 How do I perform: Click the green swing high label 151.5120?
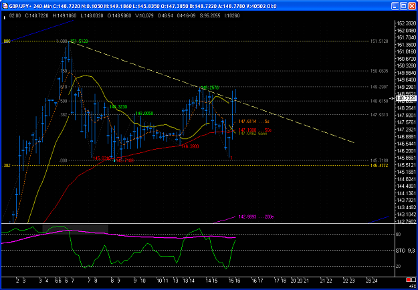coord(79,41)
